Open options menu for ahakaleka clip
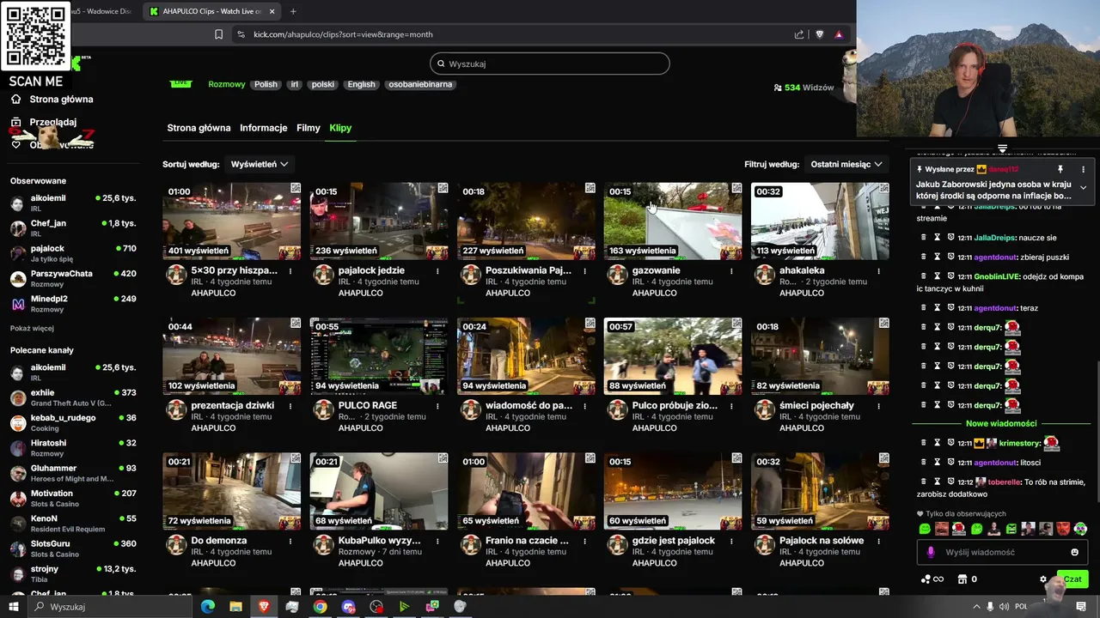1100x618 pixels. click(878, 271)
